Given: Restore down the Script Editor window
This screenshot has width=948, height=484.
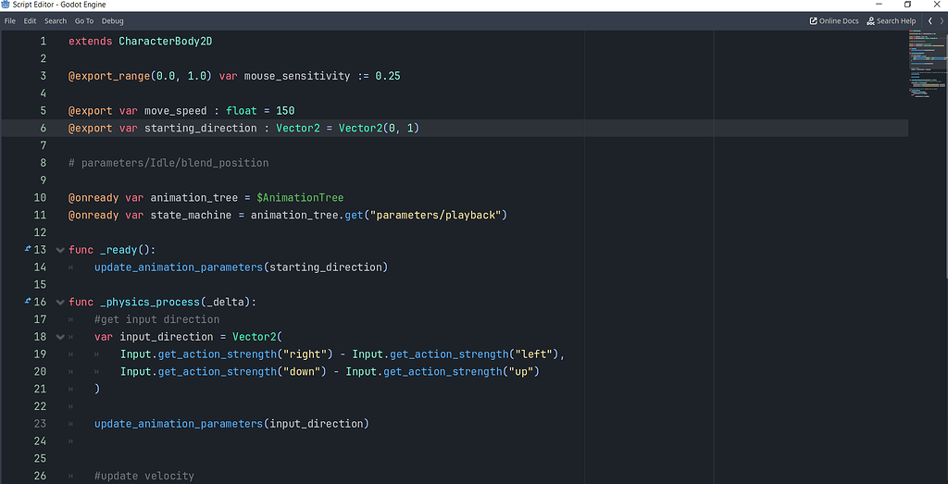Looking at the screenshot, I should point(907,5).
